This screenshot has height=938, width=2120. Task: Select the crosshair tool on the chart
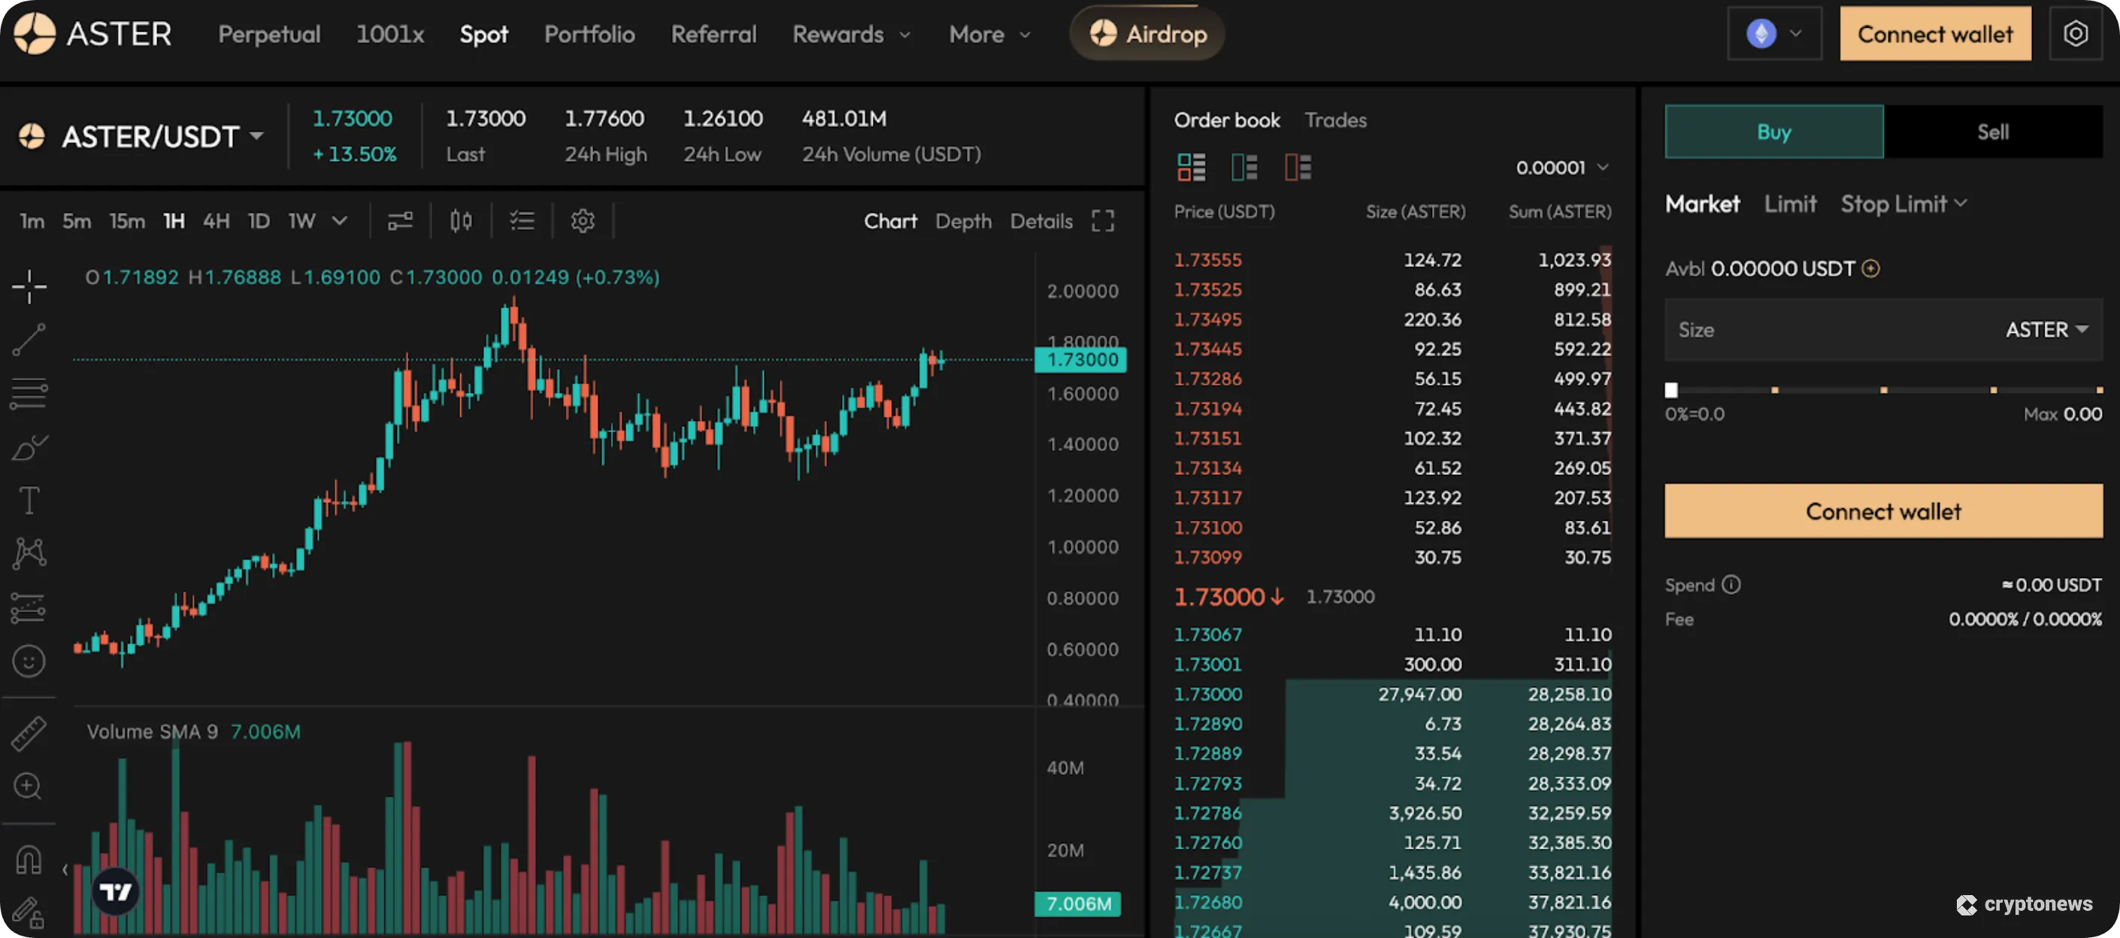click(29, 286)
